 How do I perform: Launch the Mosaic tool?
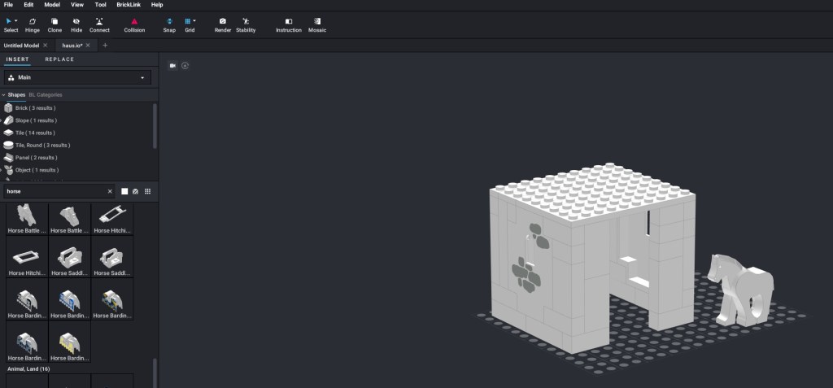317,24
